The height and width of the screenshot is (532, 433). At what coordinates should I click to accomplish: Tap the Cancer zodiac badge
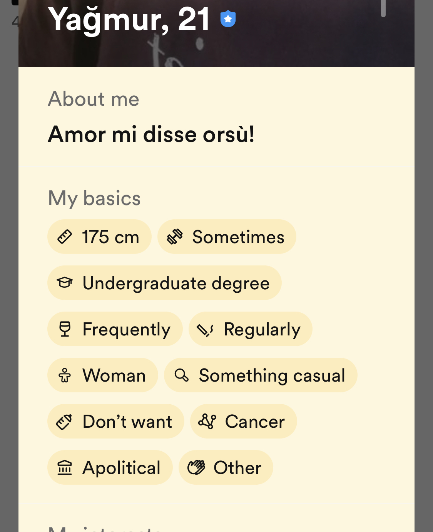click(x=243, y=421)
